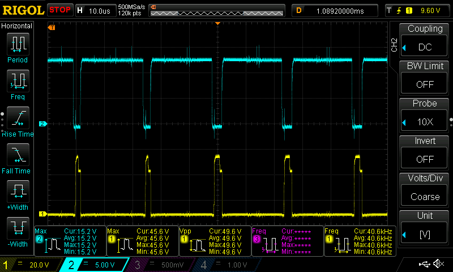Click the channel 3 Freq measurement box
This screenshot has width=453, height=272.
tap(288, 241)
